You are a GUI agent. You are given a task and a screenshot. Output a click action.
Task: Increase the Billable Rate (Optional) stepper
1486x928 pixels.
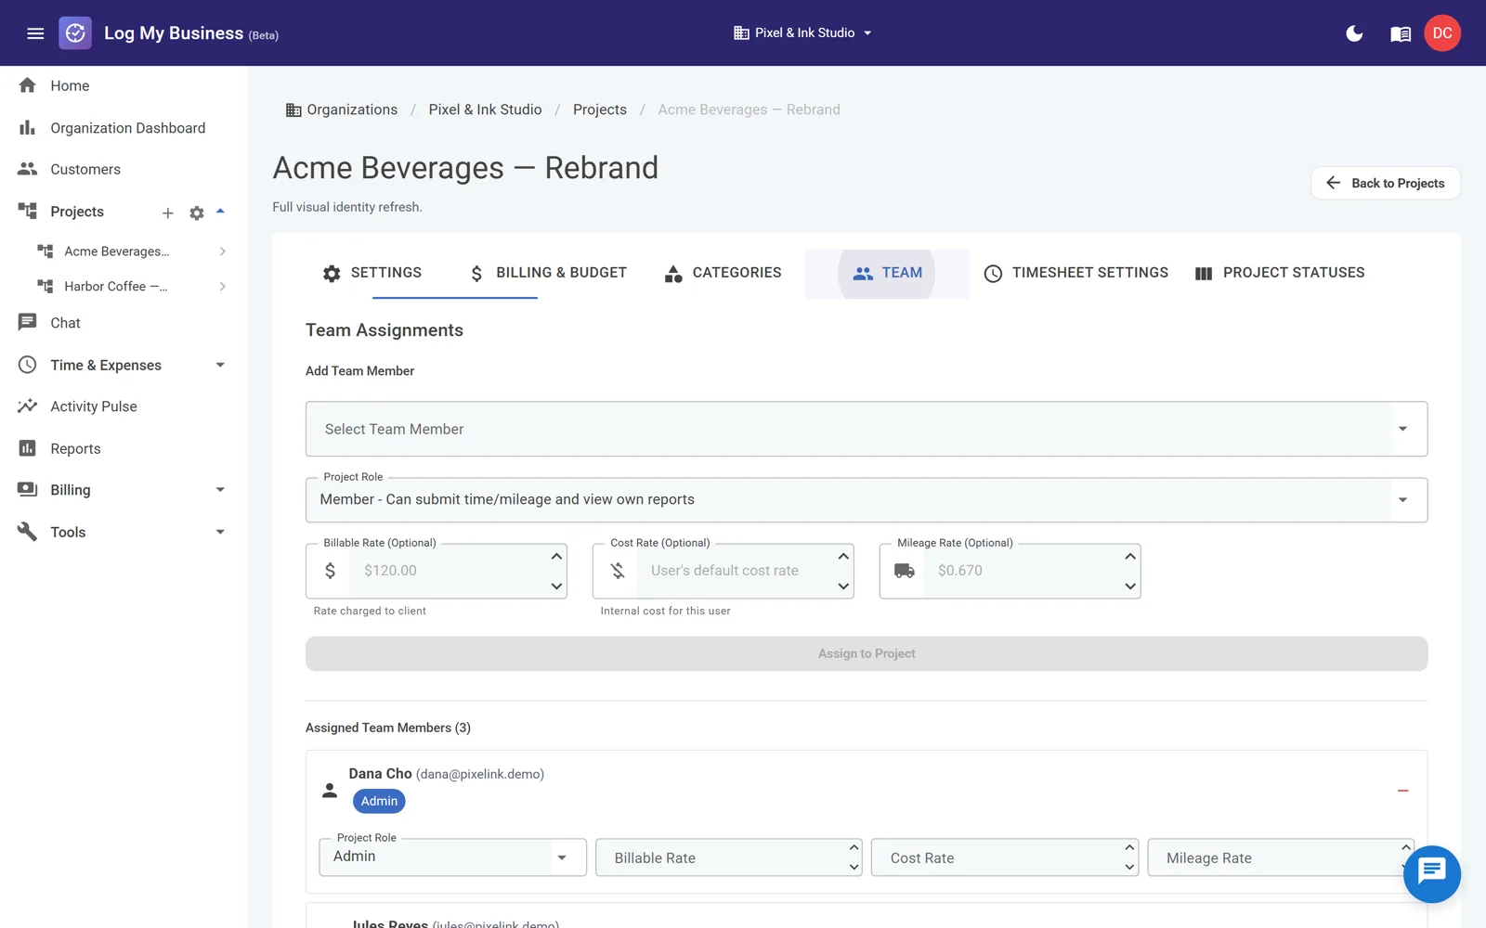point(556,557)
